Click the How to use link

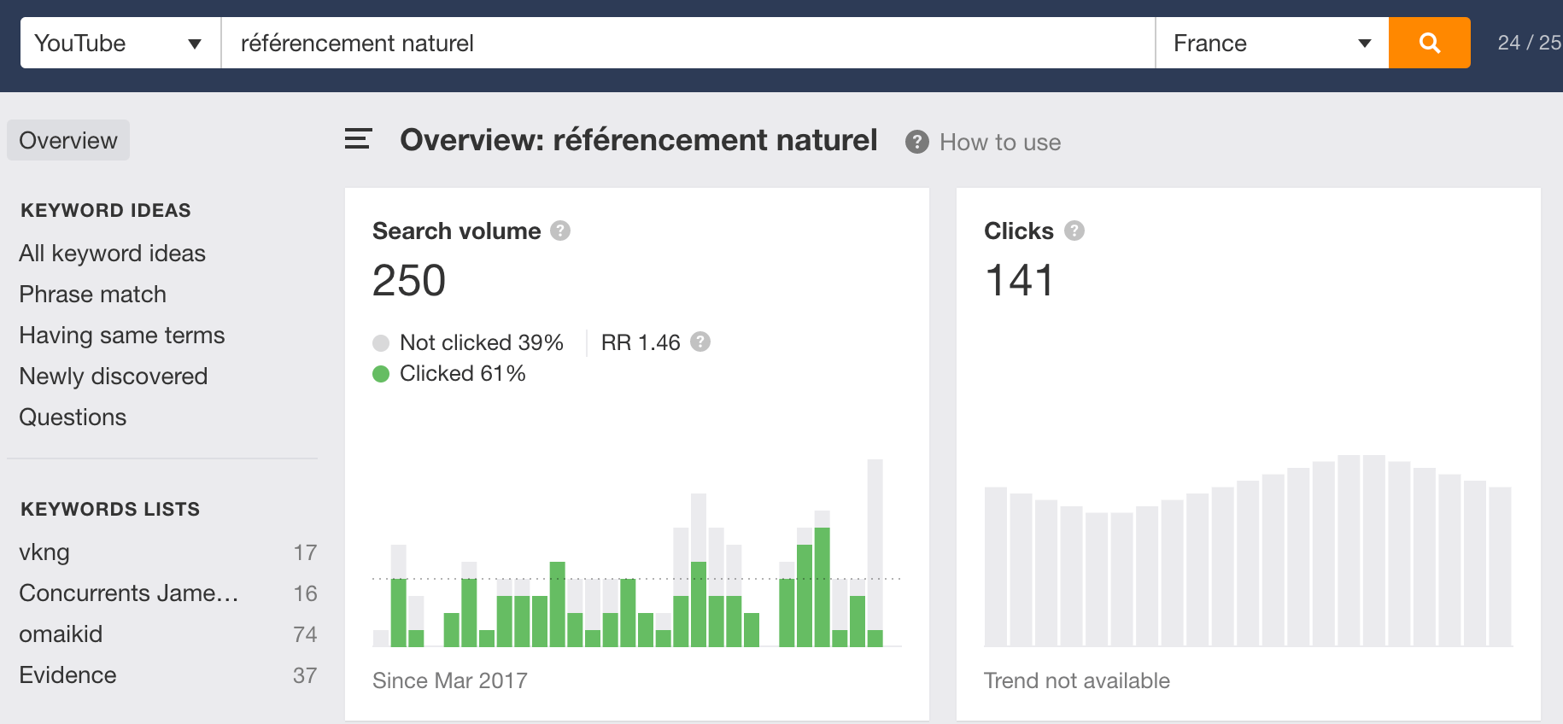1000,143
